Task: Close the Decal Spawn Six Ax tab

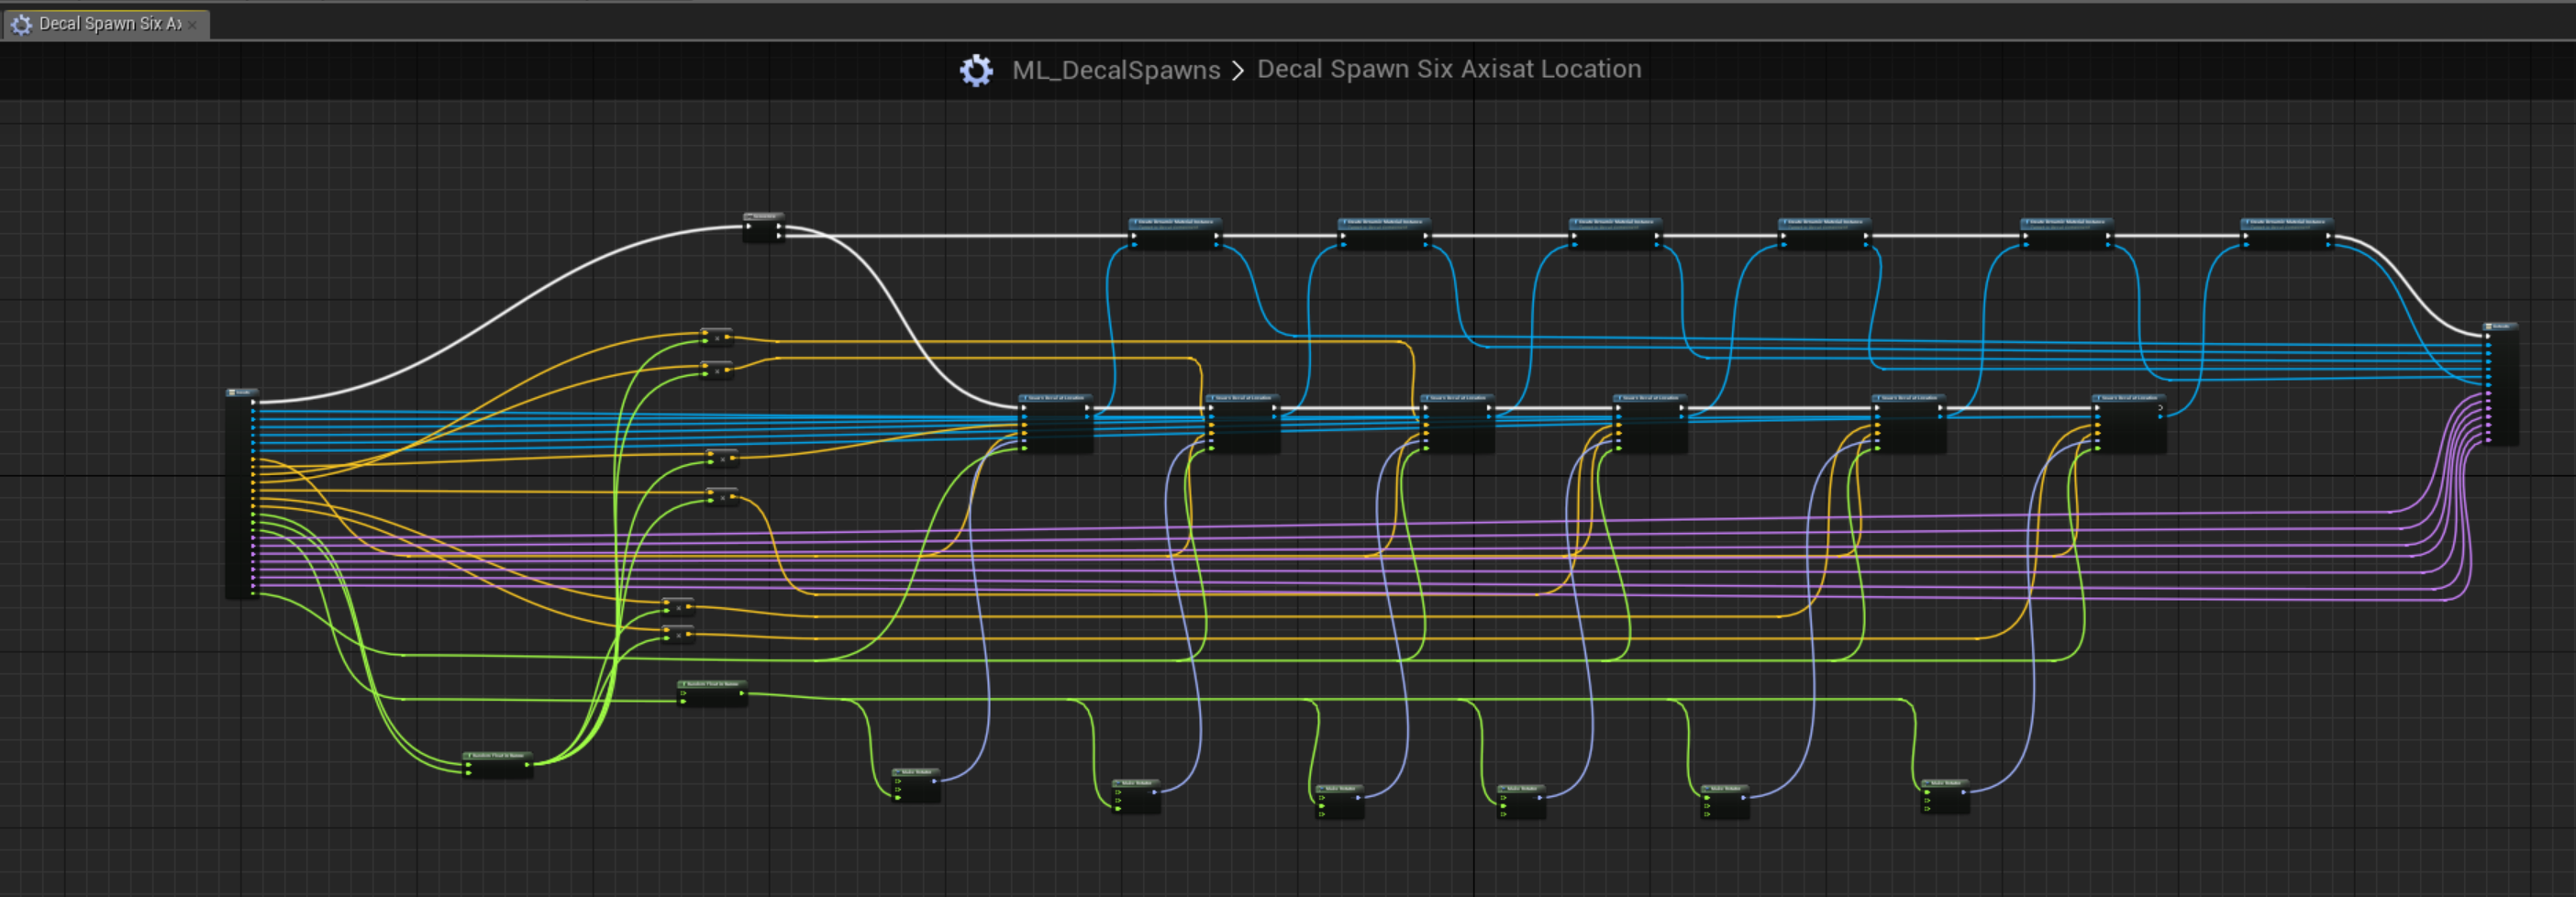Action: (193, 25)
